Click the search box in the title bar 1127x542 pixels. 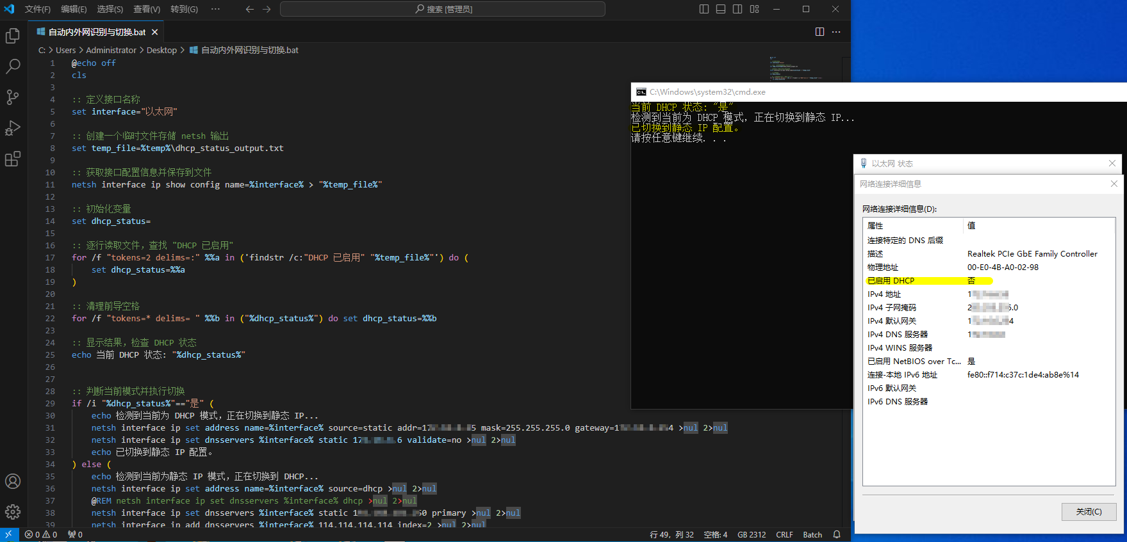tap(443, 9)
